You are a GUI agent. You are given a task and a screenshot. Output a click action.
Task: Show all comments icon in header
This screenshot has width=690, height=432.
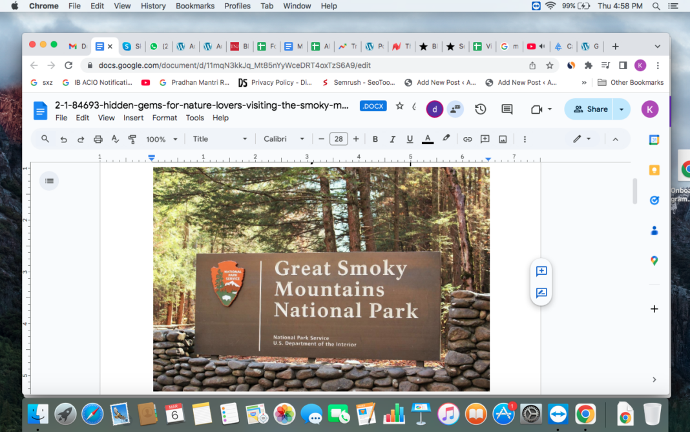(x=507, y=109)
